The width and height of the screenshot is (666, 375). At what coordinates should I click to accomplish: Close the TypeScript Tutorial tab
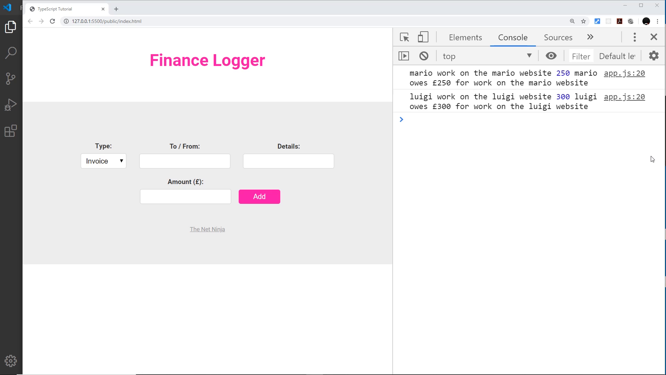pyautogui.click(x=103, y=9)
